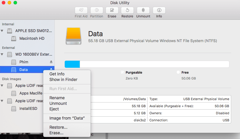Choose Image from "Data" menu option
This screenshot has width=240, height=139.
point(67,118)
